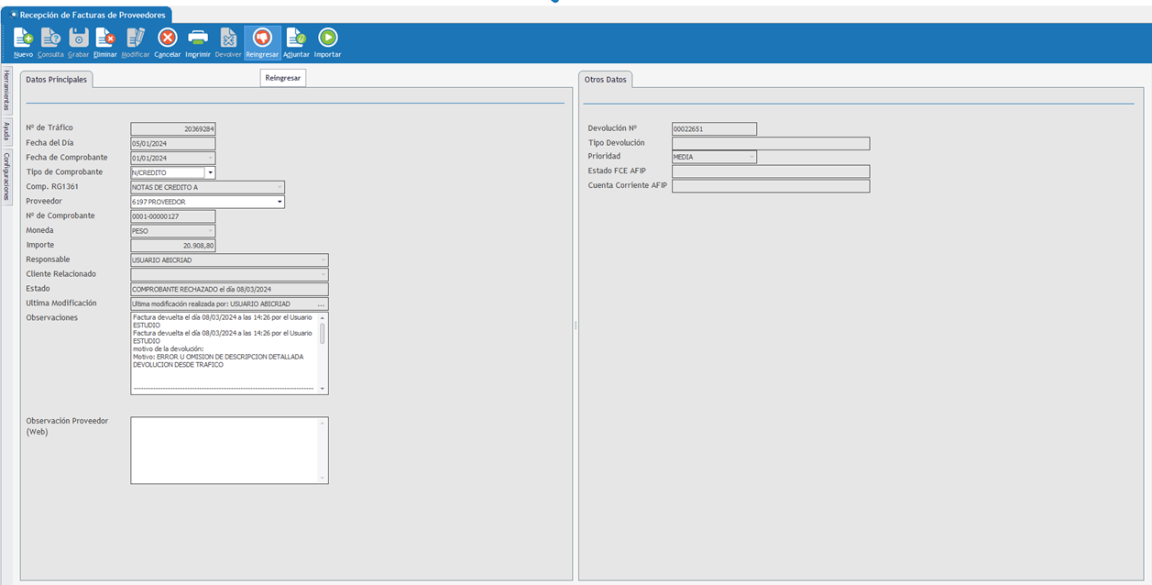Expand the Tipo de Comprobante dropdown
The image size is (1152, 585).
pyautogui.click(x=210, y=172)
